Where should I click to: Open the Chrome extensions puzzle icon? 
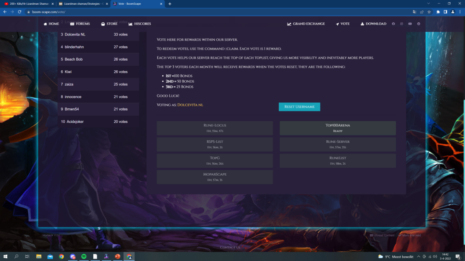click(x=438, y=12)
